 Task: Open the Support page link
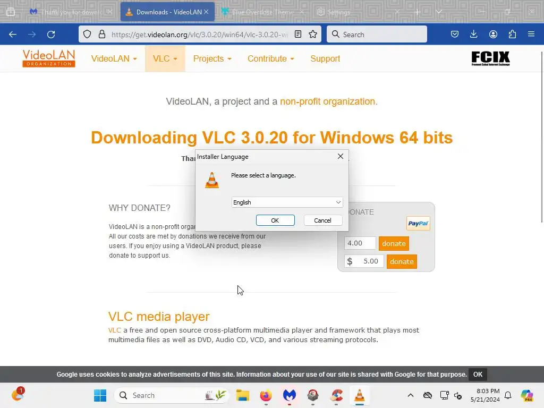[325, 58]
